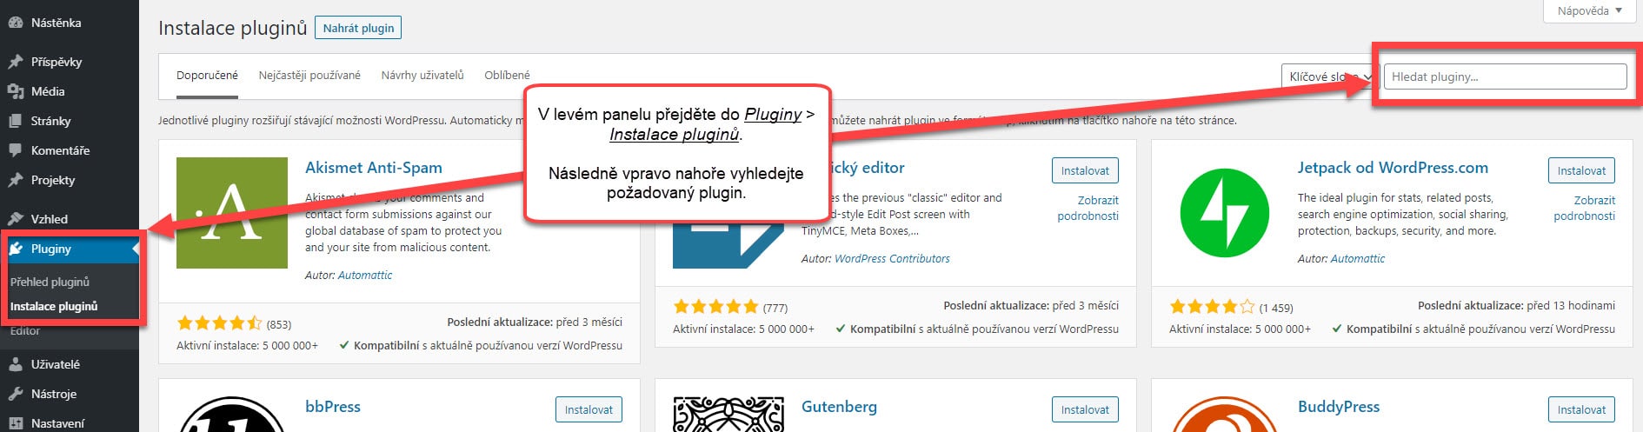Screen dimensions: 1643x432
Task: Open the bbPress title link
Action: [333, 406]
